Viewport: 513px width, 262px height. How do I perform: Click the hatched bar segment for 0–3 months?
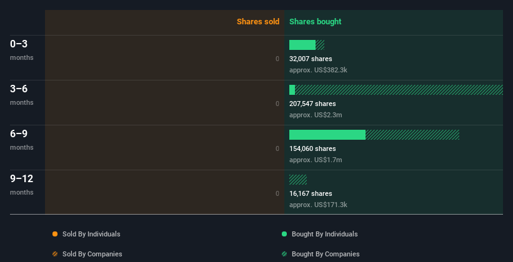pos(320,45)
